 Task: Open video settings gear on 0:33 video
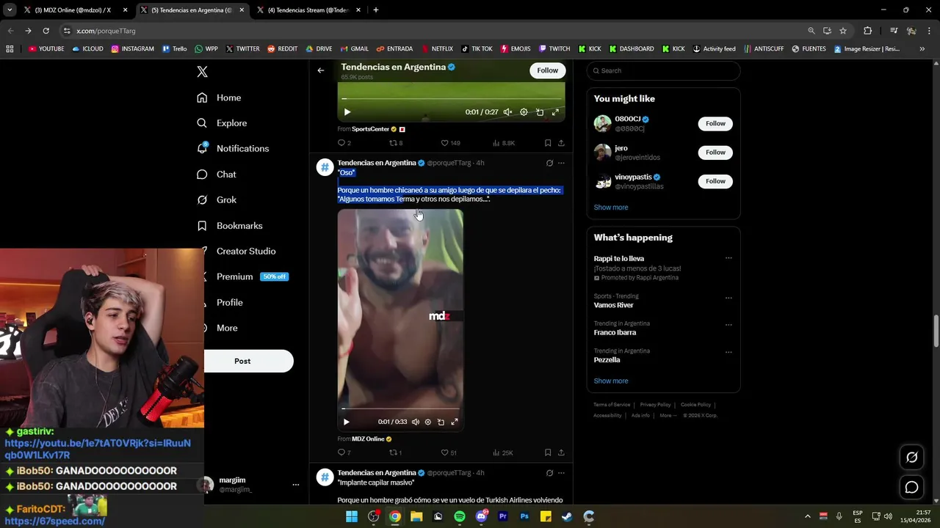point(428,422)
